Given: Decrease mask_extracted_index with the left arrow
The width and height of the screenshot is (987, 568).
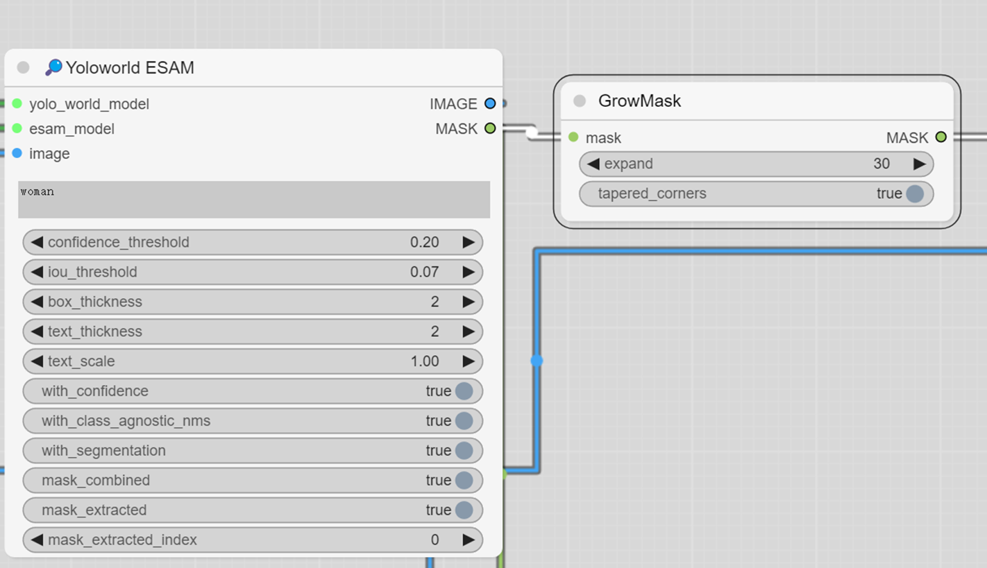Looking at the screenshot, I should click(x=37, y=540).
